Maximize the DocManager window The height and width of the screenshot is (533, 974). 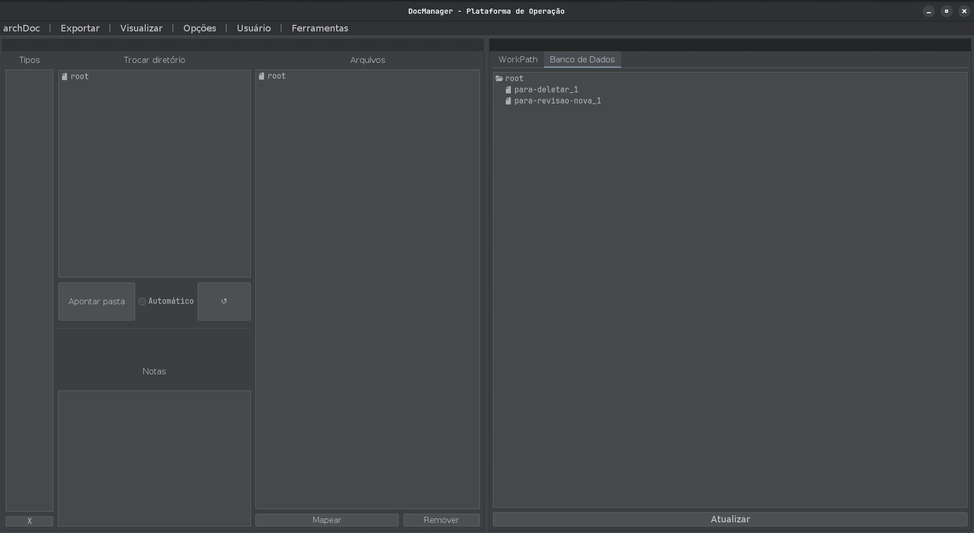pos(947,11)
